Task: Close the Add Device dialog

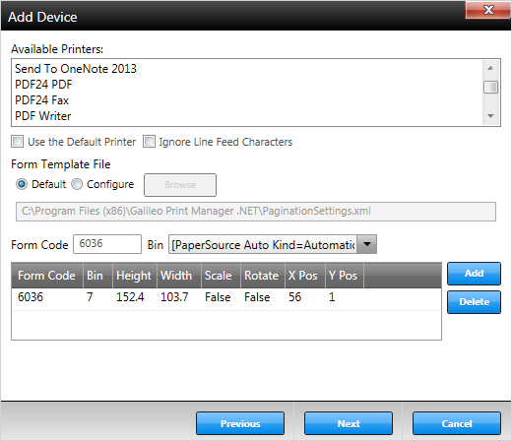Action: tap(487, 10)
